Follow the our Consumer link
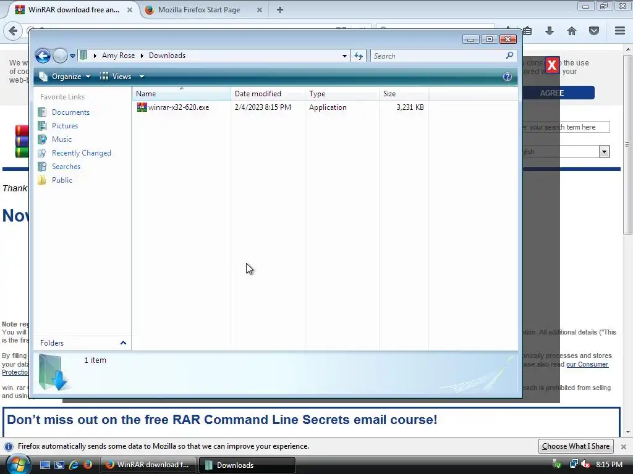This screenshot has height=474, width=633. point(587,364)
